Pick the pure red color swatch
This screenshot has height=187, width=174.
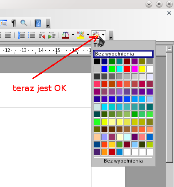[x=127, y=69]
